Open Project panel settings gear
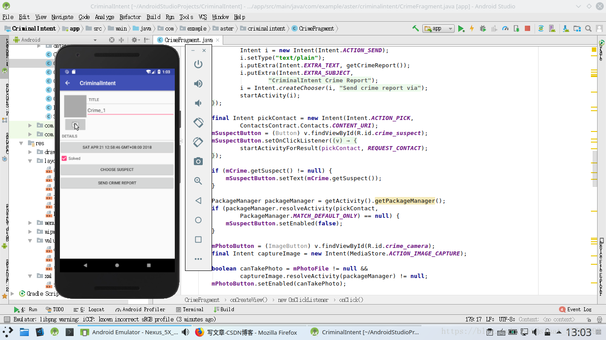Viewport: 606px width, 340px height. click(135, 40)
